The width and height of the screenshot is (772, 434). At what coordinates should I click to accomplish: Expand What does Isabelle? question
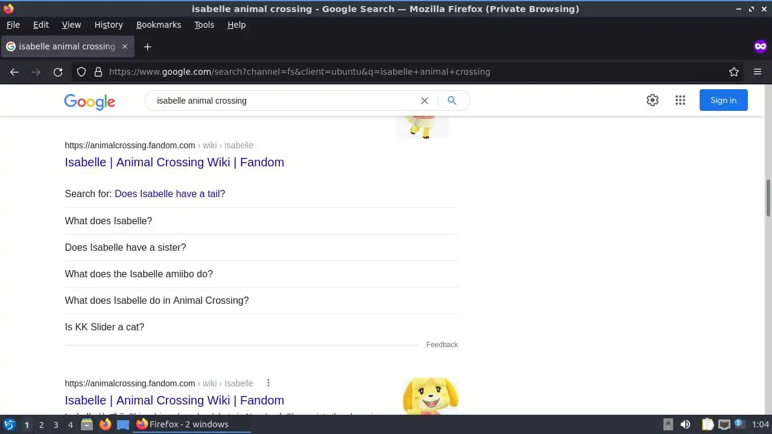point(261,221)
